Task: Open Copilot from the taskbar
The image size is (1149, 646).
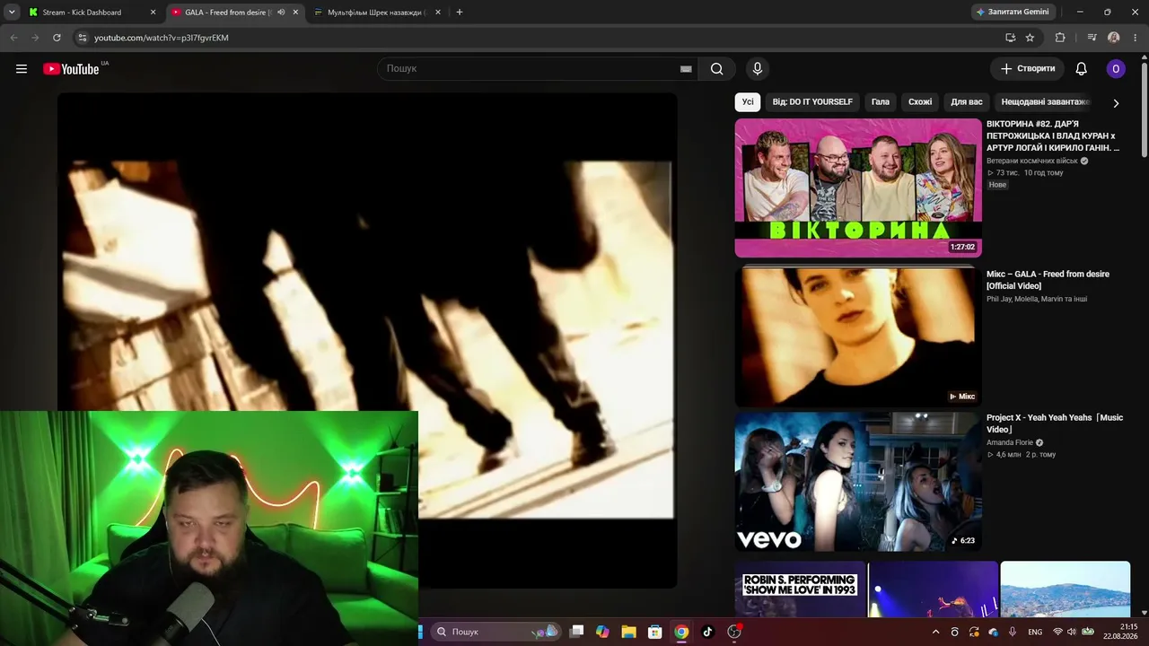Action: [x=602, y=632]
